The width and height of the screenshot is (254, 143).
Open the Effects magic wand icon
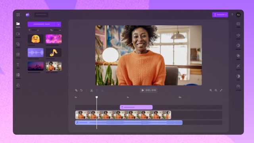click(x=238, y=66)
